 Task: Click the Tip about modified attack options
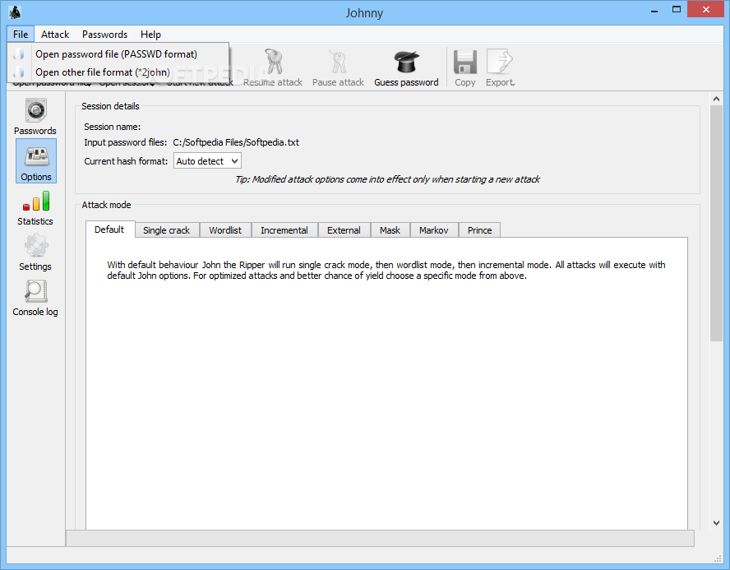pyautogui.click(x=387, y=179)
